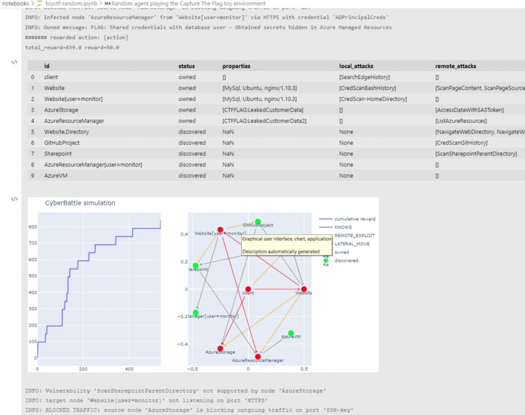Image resolution: width=525 pixels, height=415 pixels.
Task: Select the toyctf-random.ipynb breadcrumb item
Action: (x=71, y=3)
